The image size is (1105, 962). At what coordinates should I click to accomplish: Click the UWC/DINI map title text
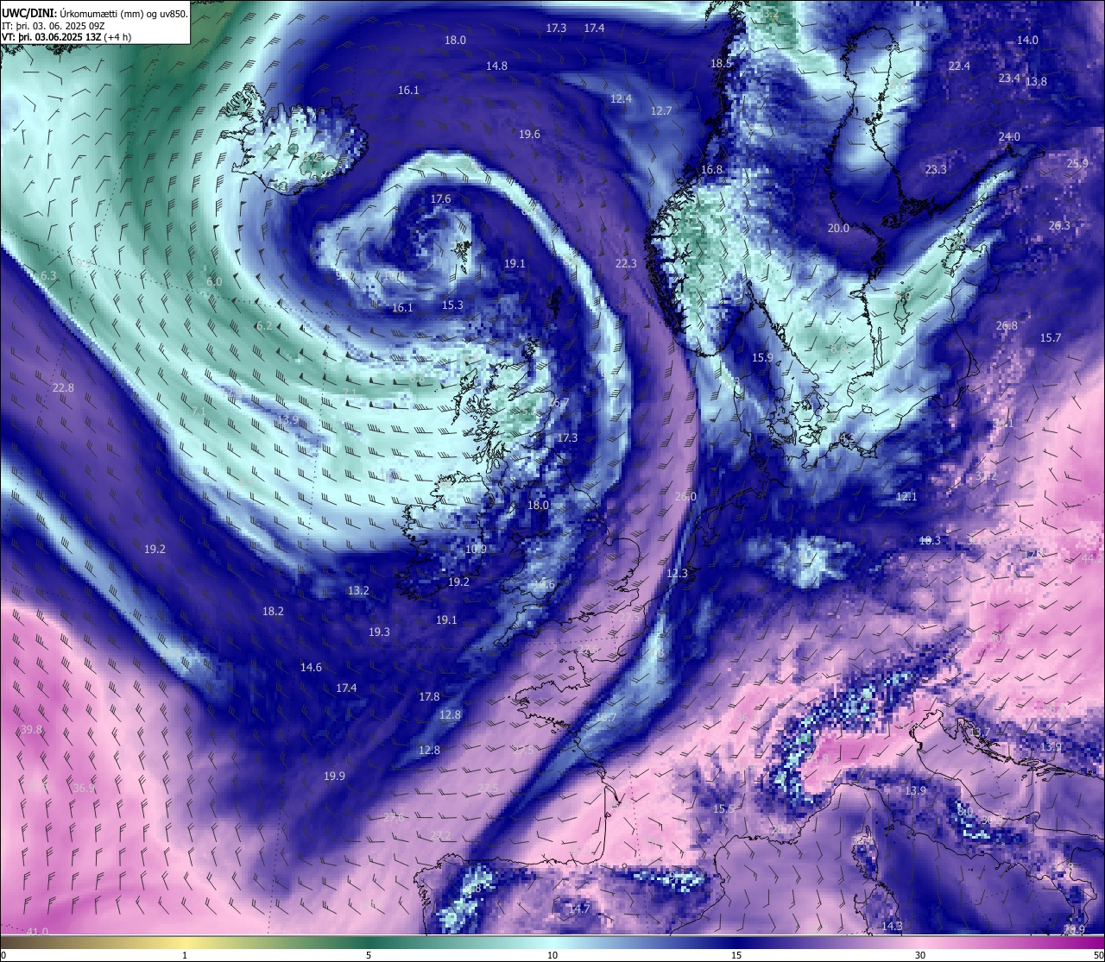coord(95,13)
